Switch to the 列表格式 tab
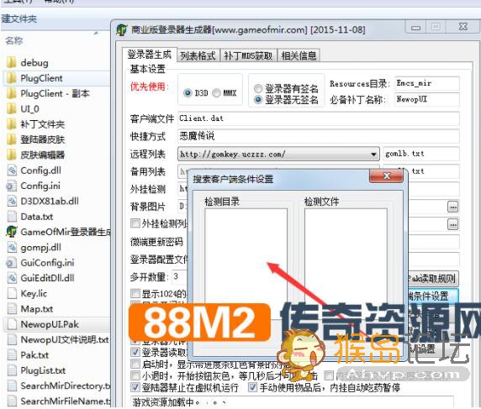 198,55
